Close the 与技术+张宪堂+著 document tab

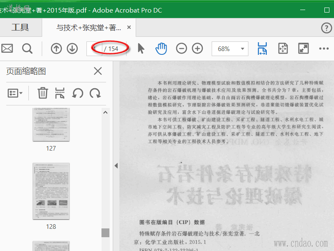click(x=129, y=27)
